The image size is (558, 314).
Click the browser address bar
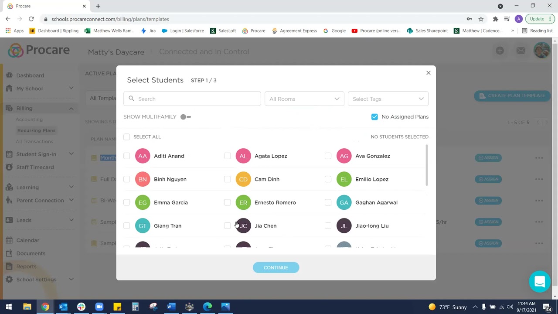[253, 19]
